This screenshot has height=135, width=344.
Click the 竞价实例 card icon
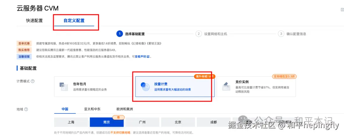pyautogui.click(x=226, y=86)
